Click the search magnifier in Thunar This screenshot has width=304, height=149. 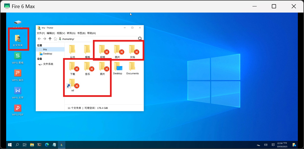[x=140, y=39]
